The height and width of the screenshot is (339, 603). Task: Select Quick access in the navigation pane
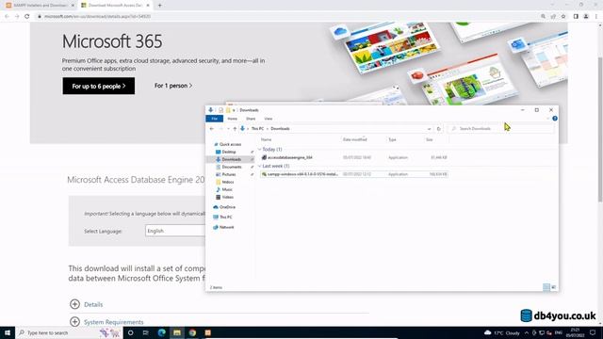pos(230,144)
